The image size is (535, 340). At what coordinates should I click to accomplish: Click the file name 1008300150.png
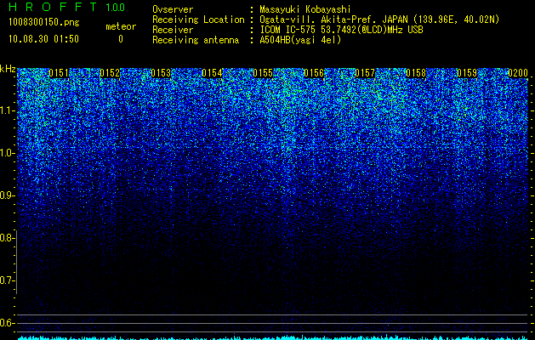(x=44, y=22)
